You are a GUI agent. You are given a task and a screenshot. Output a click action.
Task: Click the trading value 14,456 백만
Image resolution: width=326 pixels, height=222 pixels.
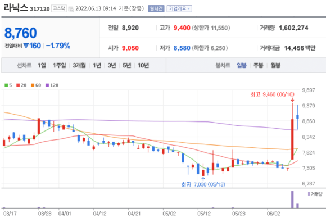(x=300, y=48)
